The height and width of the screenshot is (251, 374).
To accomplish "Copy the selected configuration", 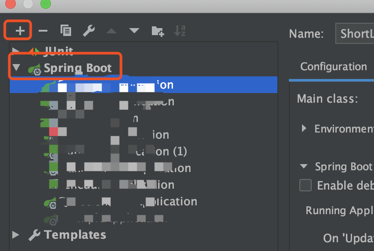I will pyautogui.click(x=65, y=30).
